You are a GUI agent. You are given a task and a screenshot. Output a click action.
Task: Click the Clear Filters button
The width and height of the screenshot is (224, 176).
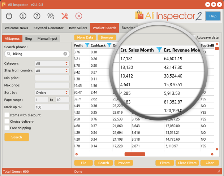click(187, 163)
